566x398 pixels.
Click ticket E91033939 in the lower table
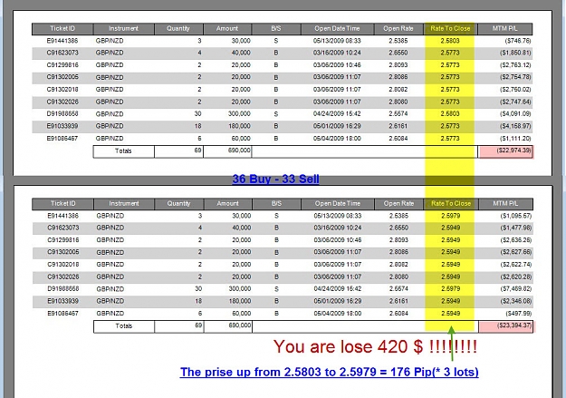pos(63,301)
